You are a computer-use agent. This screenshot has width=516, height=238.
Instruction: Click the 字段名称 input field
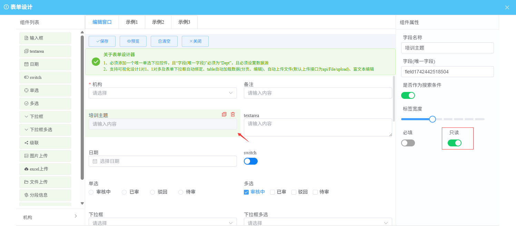coord(447,48)
